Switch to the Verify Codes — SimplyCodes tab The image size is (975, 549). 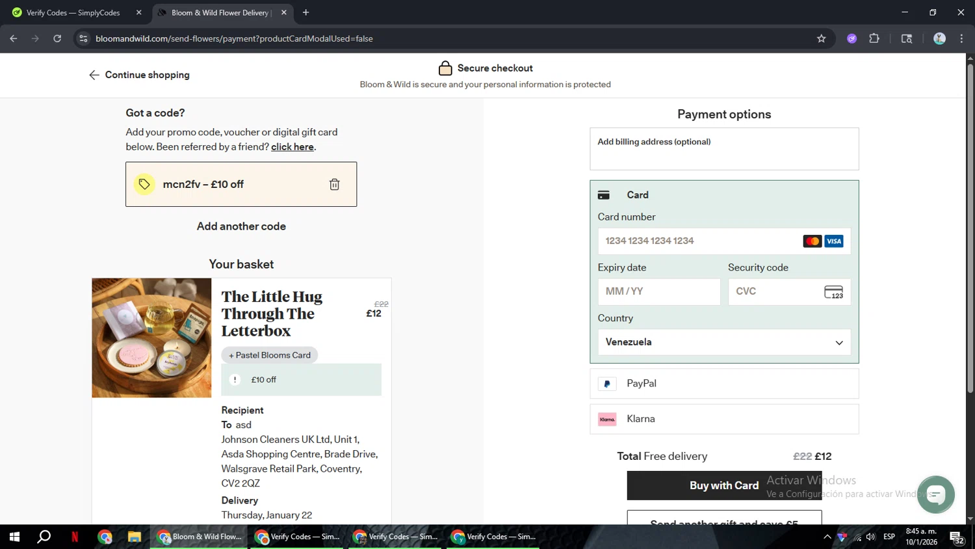coord(73,13)
